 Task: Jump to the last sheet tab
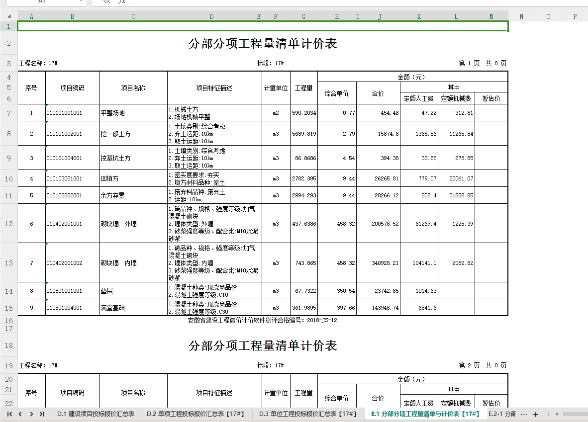42,414
